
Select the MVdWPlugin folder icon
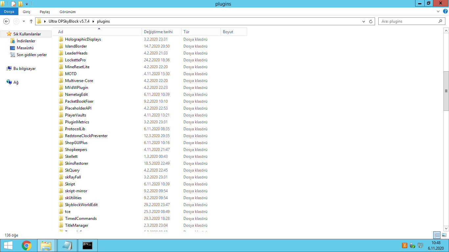tap(61, 88)
